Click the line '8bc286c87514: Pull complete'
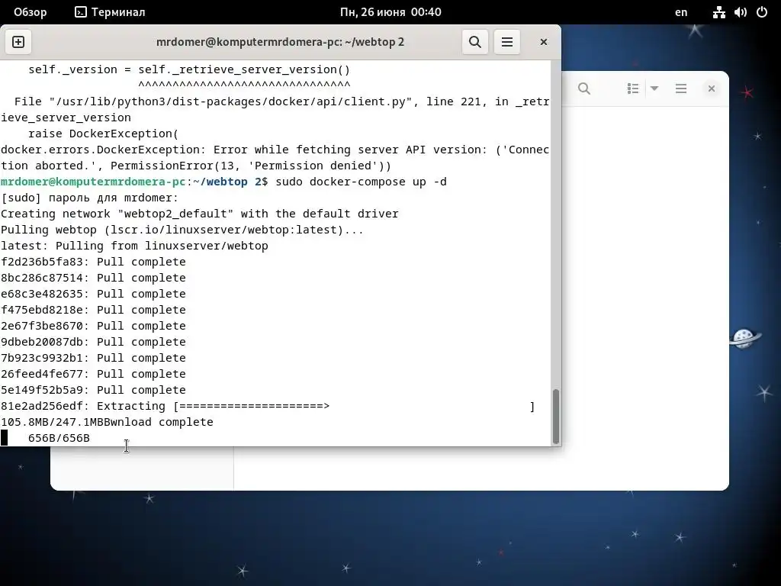781x586 pixels. pos(93,278)
